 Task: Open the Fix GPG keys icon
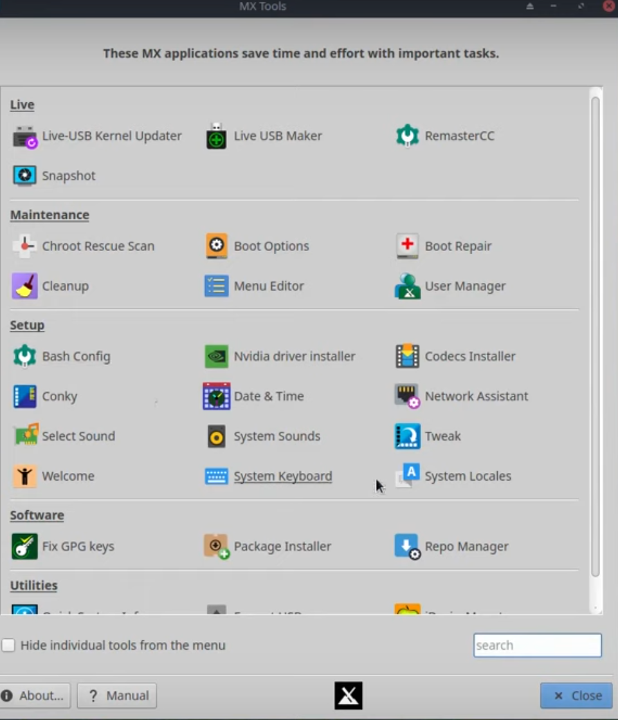pyautogui.click(x=24, y=546)
